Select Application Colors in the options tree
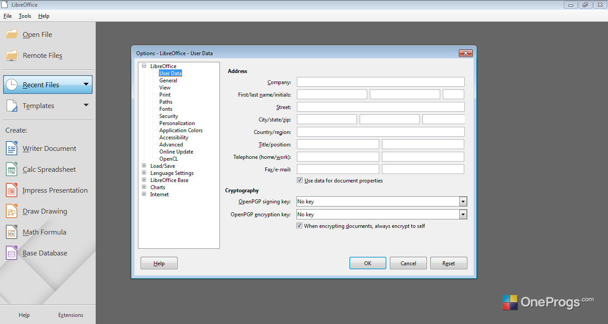 181,130
